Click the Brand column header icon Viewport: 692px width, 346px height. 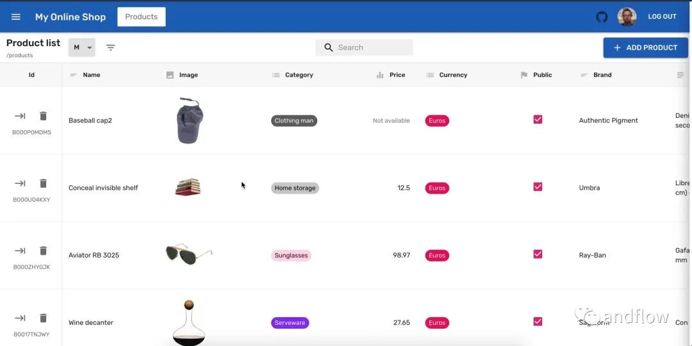coord(584,75)
